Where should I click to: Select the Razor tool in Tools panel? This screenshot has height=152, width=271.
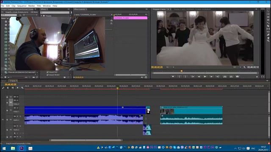coord(268,26)
